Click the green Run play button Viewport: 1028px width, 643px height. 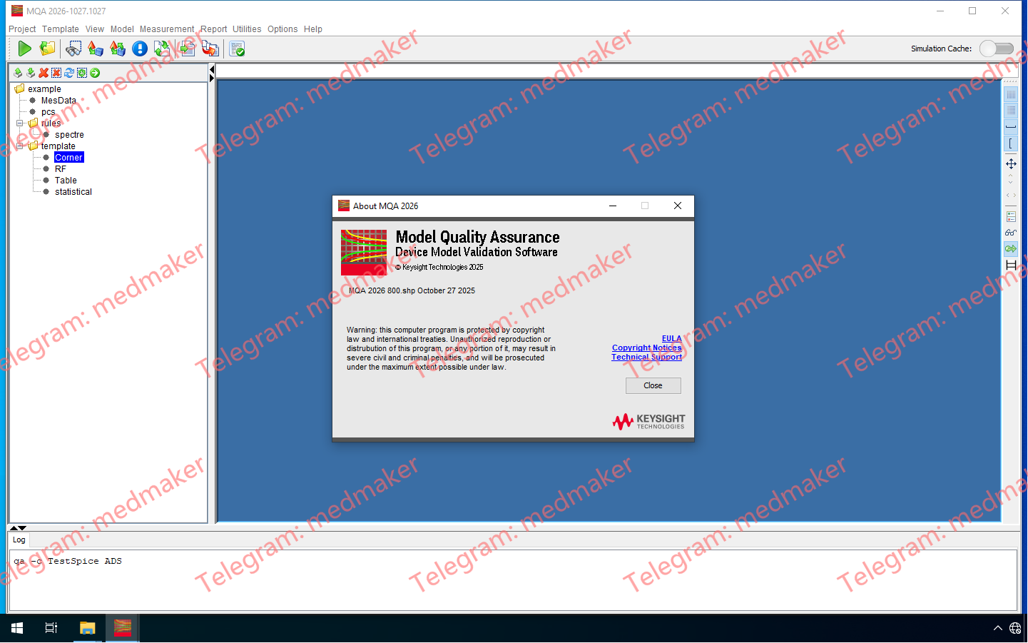24,49
